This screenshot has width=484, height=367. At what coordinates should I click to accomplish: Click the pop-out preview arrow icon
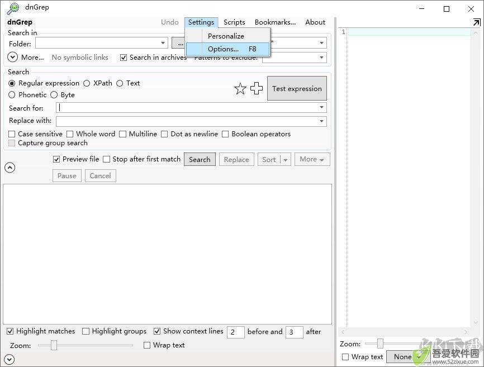(x=477, y=22)
